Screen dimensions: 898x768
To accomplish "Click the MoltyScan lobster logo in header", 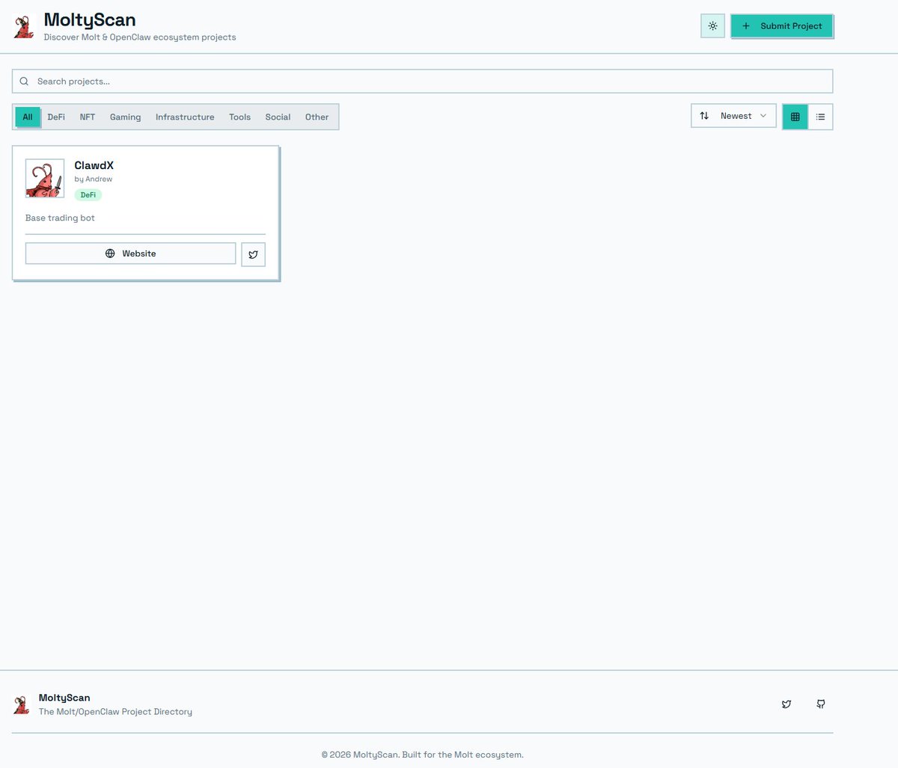I will 24,27.
